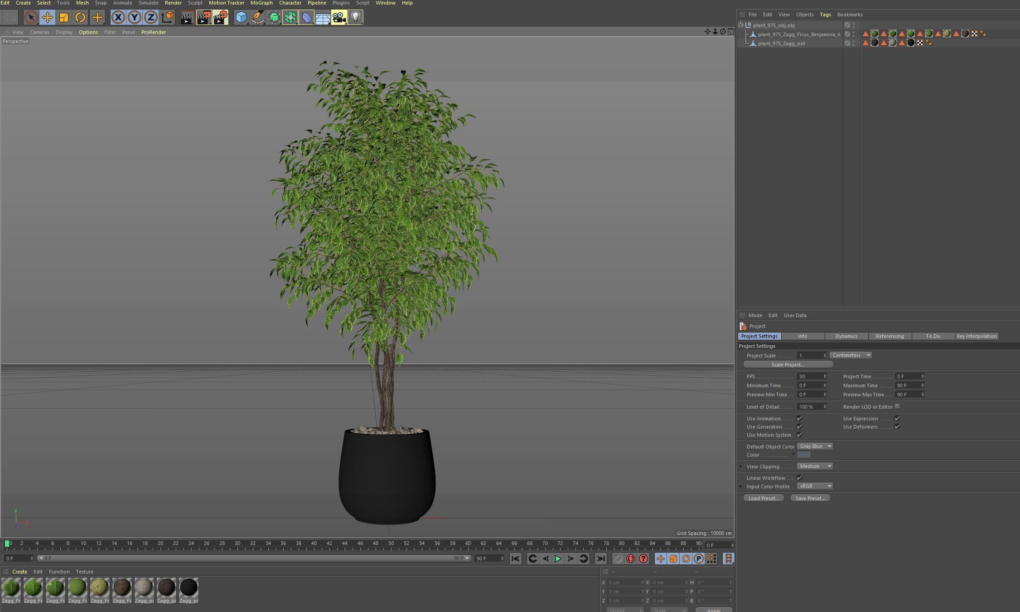This screenshot has height=612, width=1020.
Task: Toggle the Y axis lock
Action: 134,18
